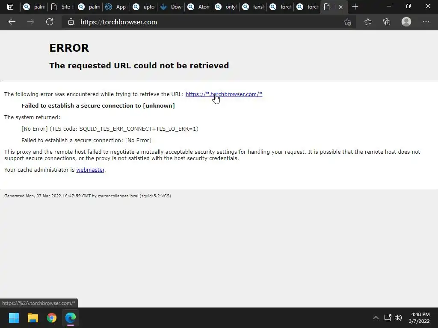The width and height of the screenshot is (438, 328).
Task: Click 'Failed to establish a secure connection: [No Error]'
Action: (x=86, y=140)
